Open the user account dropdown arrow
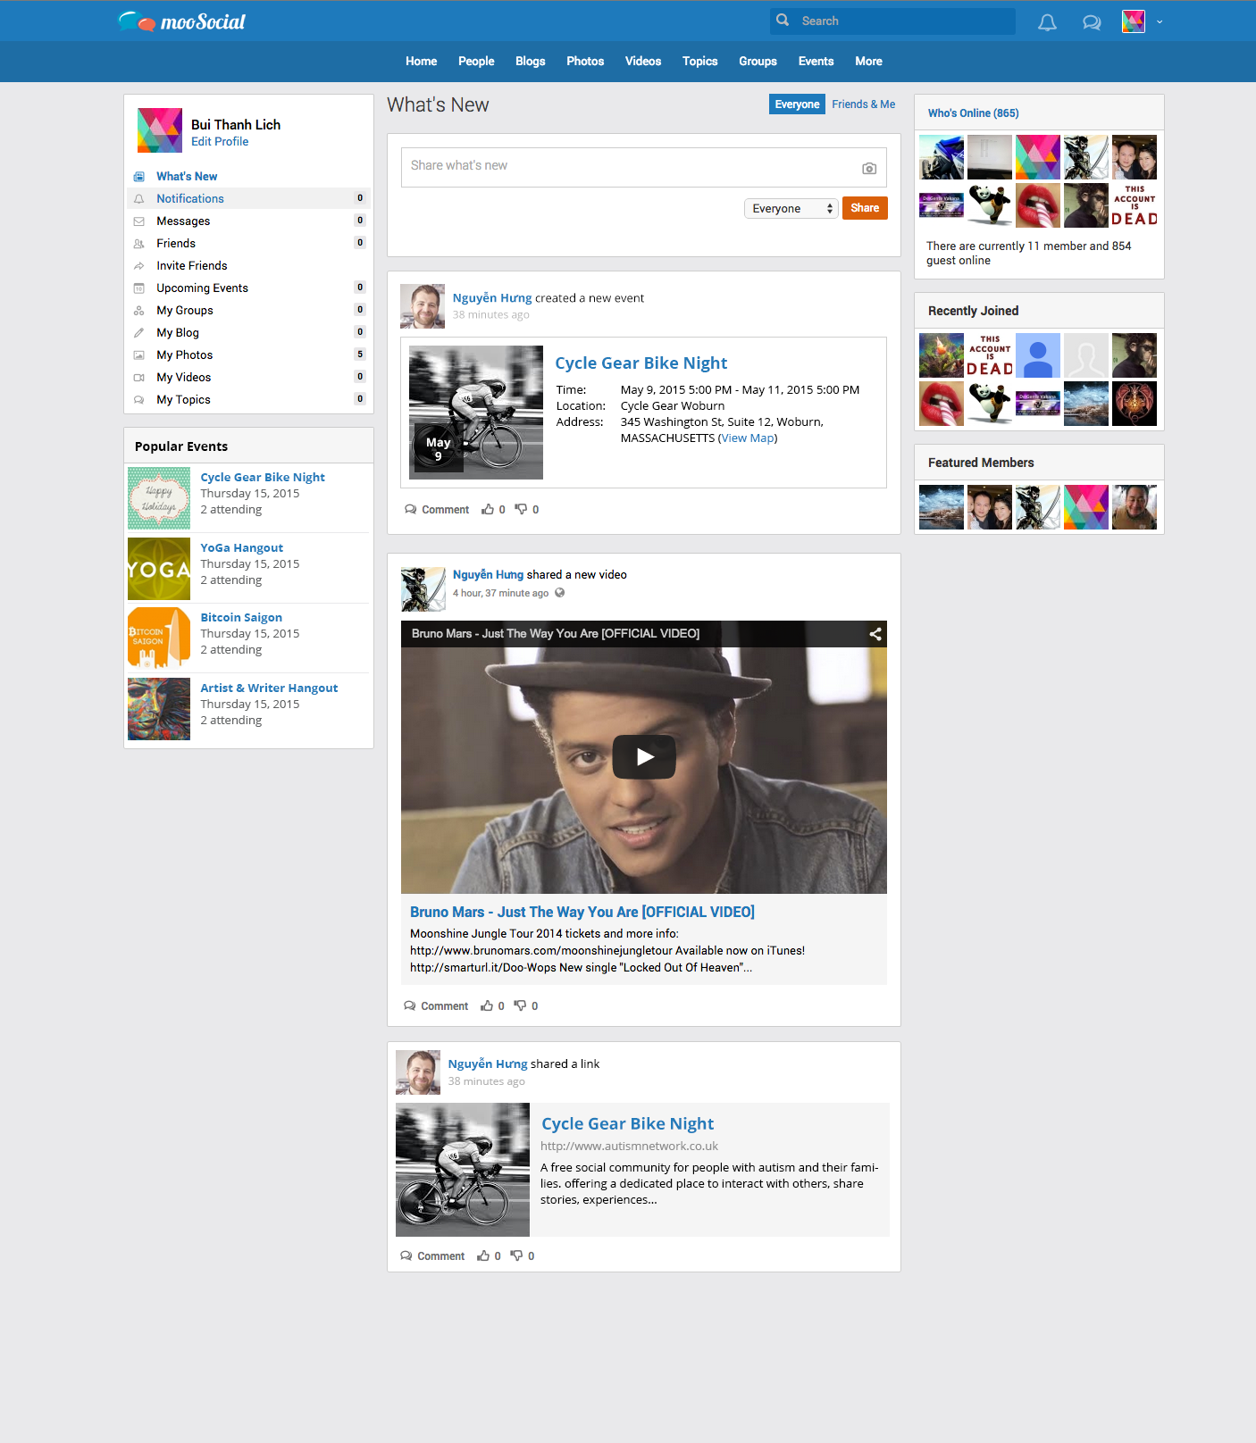The height and width of the screenshot is (1443, 1256). pyautogui.click(x=1160, y=21)
